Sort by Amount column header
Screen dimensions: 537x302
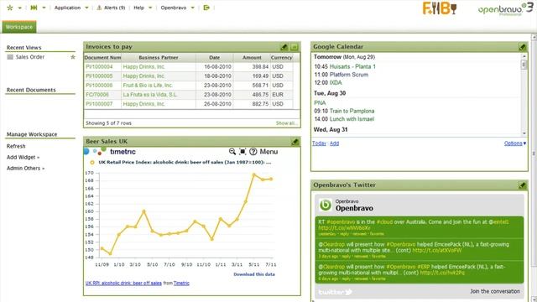(x=252, y=58)
